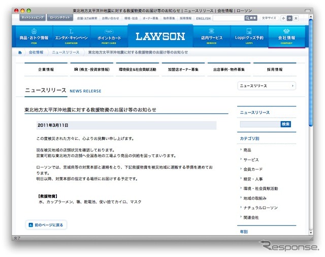Open the Loppiグッズ予約 navigation item
Viewport: 325px width, 257px height.
[249, 37]
